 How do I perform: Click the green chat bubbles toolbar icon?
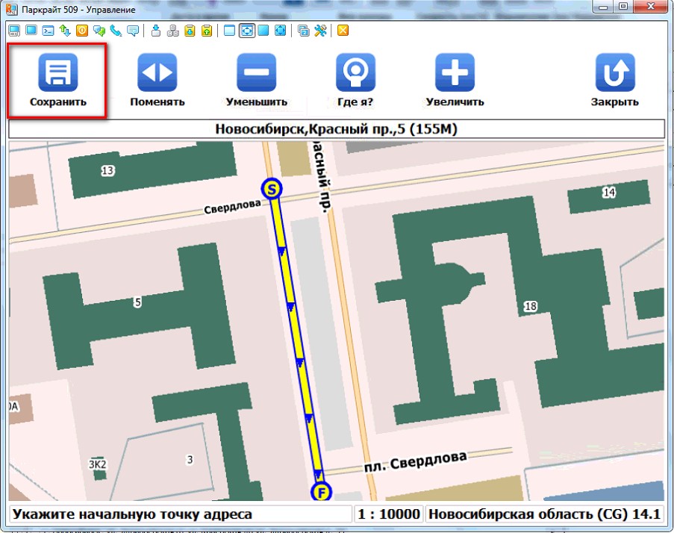tap(99, 31)
